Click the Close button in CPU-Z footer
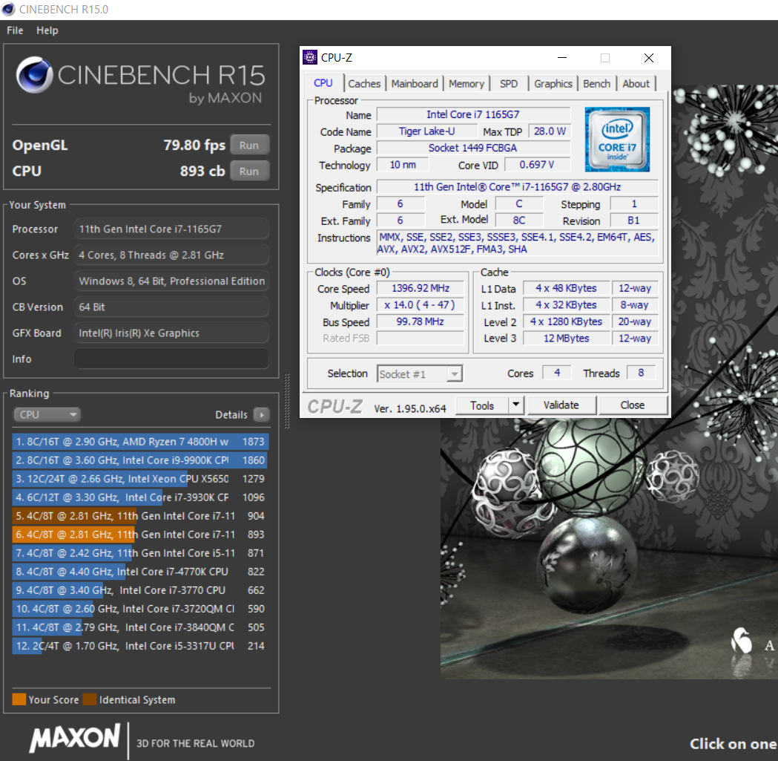778x761 pixels. click(x=633, y=405)
